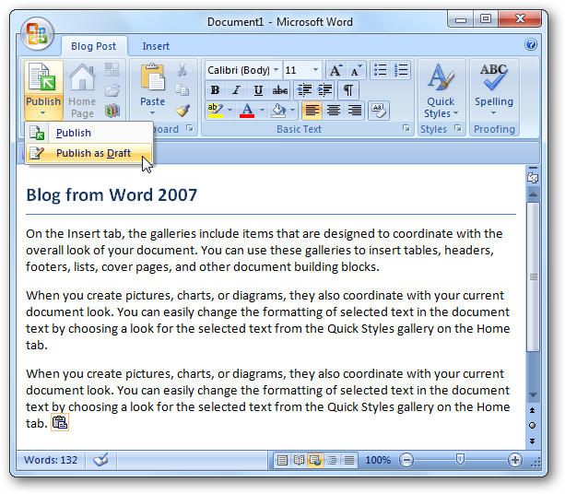This screenshot has width=565, height=494.
Task: Expand shading color dropdown arrow
Action: pos(292,111)
